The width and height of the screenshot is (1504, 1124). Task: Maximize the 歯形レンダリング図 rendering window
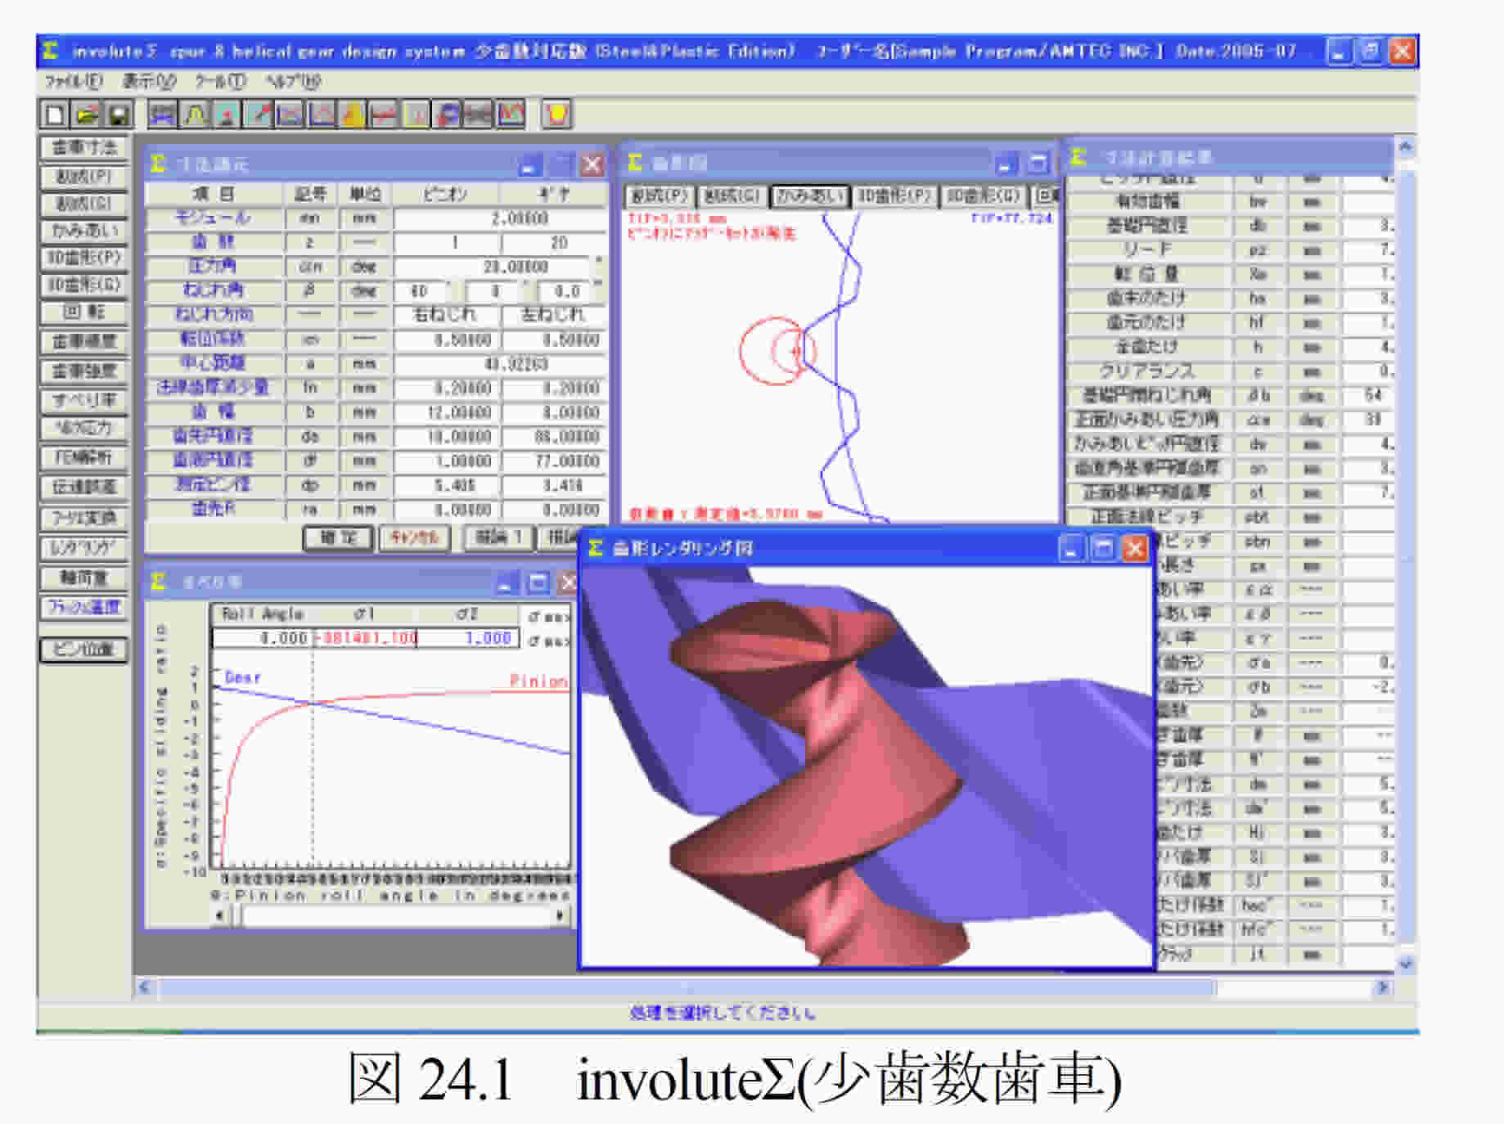click(x=1103, y=548)
